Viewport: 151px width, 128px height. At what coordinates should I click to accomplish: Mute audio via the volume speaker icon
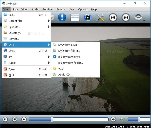122,119
